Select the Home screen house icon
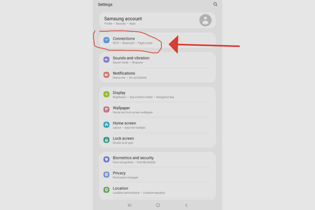This screenshot has width=315, height=210. [106, 125]
